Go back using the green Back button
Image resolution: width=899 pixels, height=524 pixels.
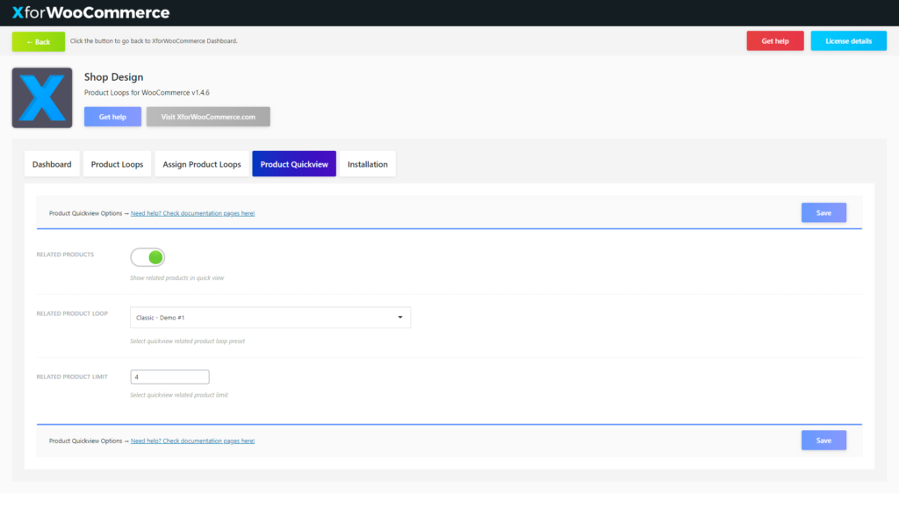[x=39, y=41]
